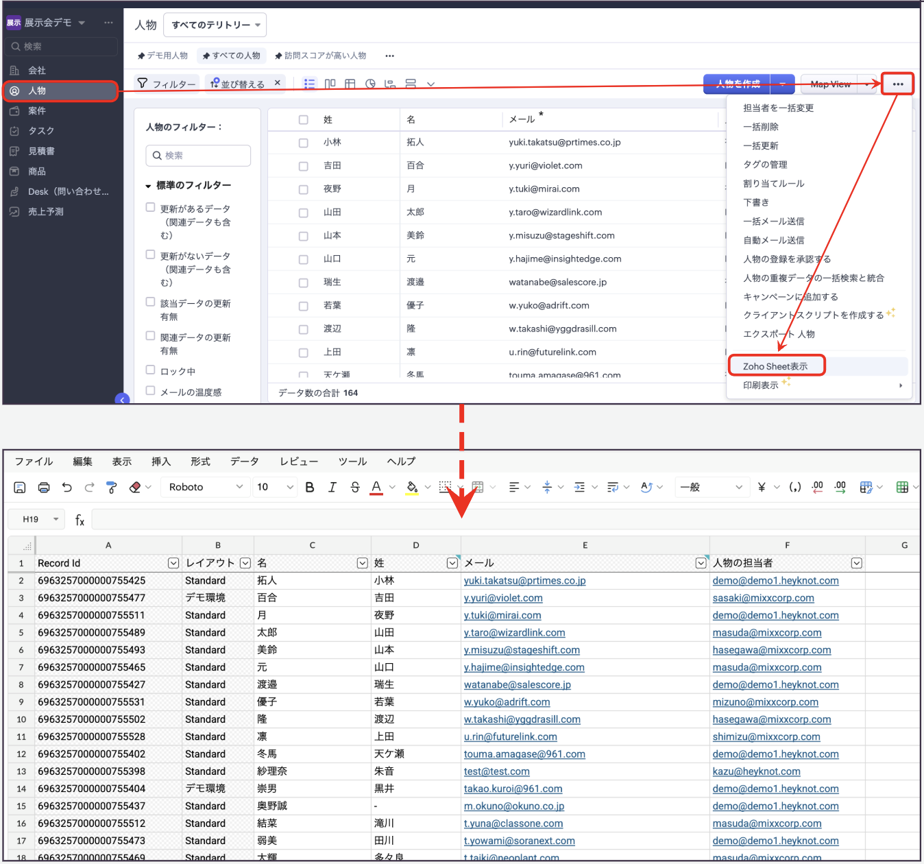
Task: Click the red font color button
Action: click(x=376, y=488)
